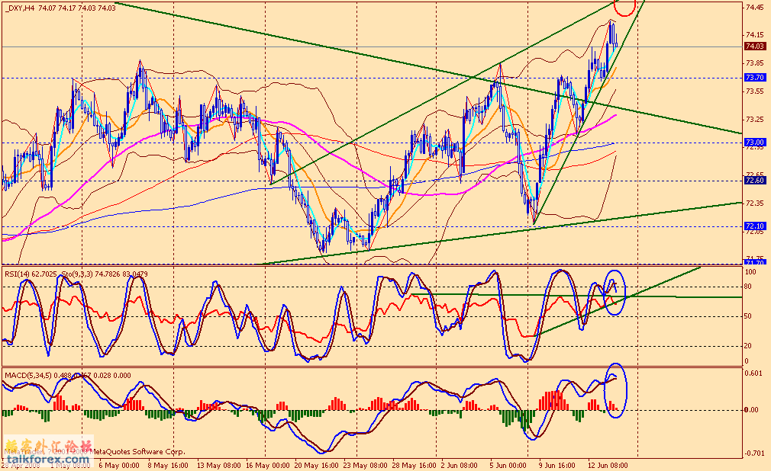Select the blue 72.60 level tag
The width and height of the screenshot is (771, 471).
coord(754,181)
